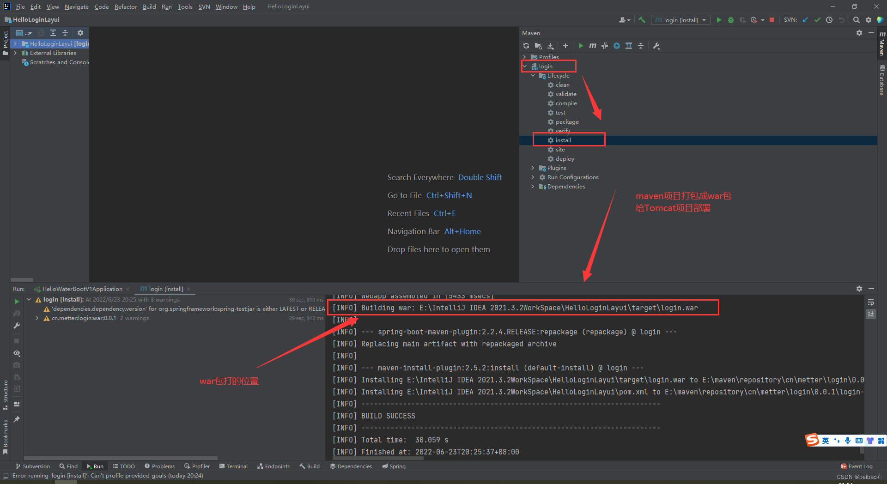This screenshot has height=484, width=887.
Task: Open the Navigate menu
Action: click(76, 6)
